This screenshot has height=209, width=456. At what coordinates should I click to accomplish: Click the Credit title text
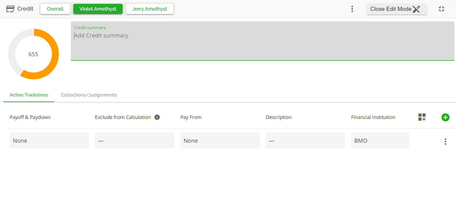point(25,9)
